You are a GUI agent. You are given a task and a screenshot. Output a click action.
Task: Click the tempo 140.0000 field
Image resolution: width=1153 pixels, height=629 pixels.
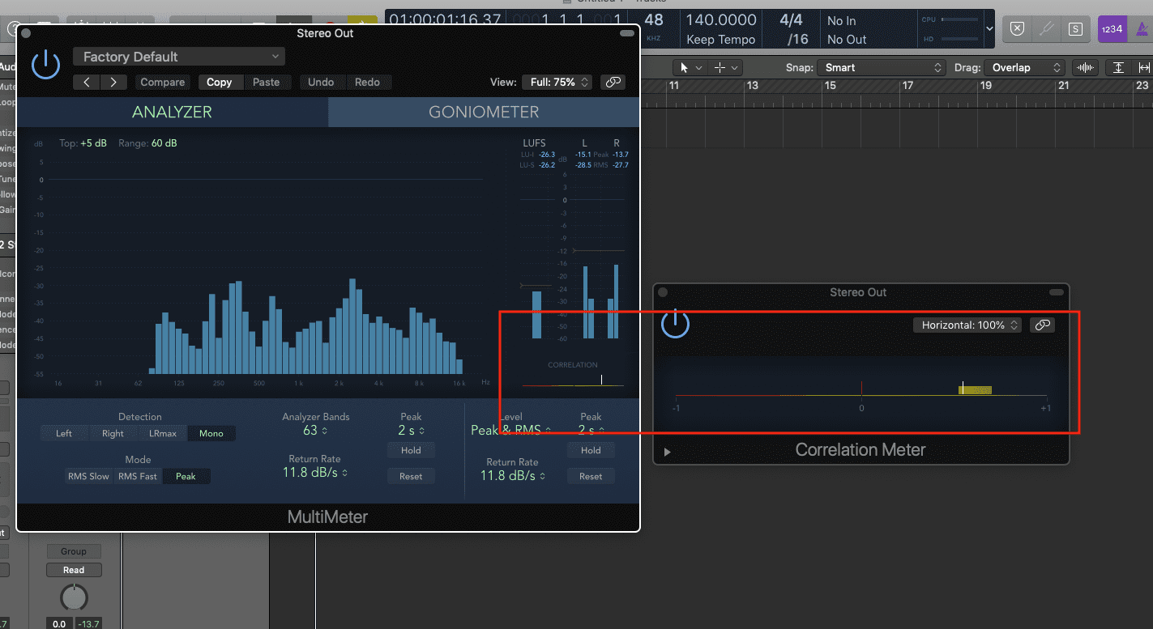[x=720, y=20]
